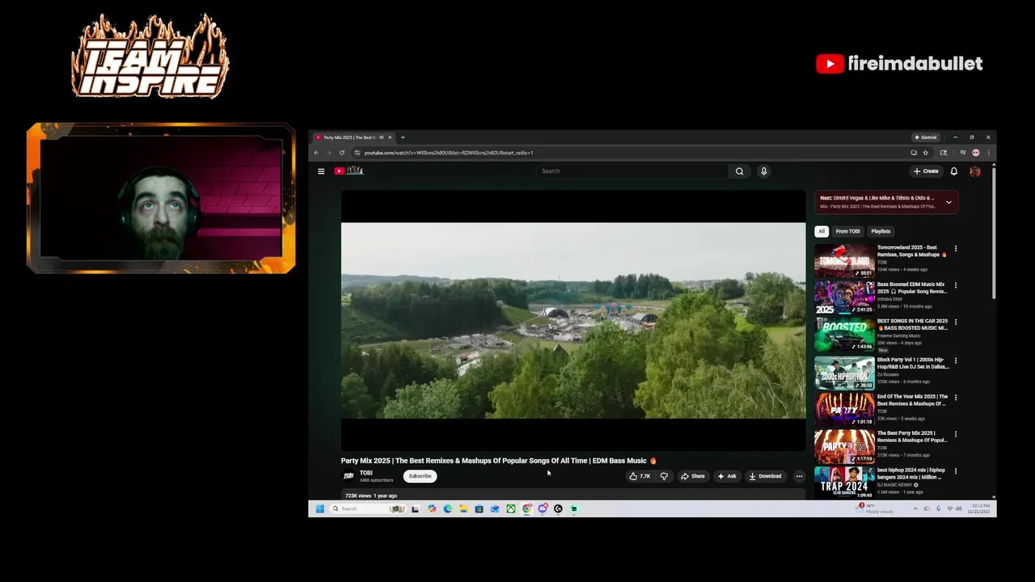The width and height of the screenshot is (1035, 582).
Task: Click the video description box showing 723K views
Action: (x=573, y=495)
